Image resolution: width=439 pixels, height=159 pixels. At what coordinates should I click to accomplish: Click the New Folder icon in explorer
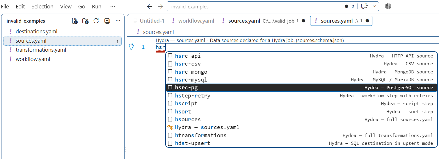point(85,21)
